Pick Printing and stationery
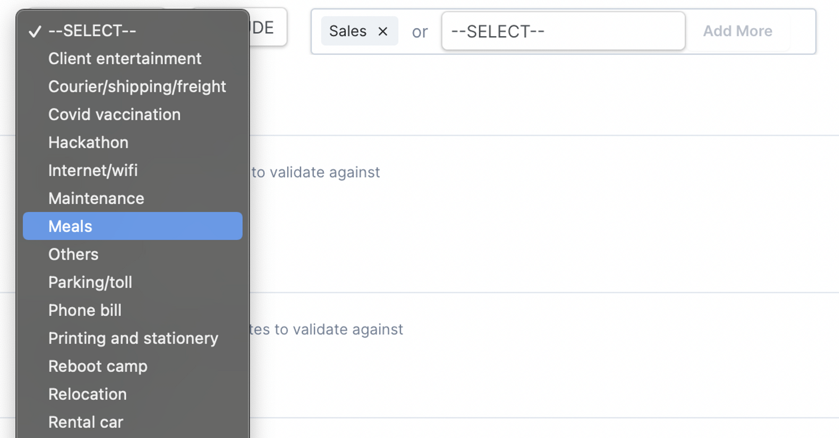The image size is (839, 438). pos(133,338)
